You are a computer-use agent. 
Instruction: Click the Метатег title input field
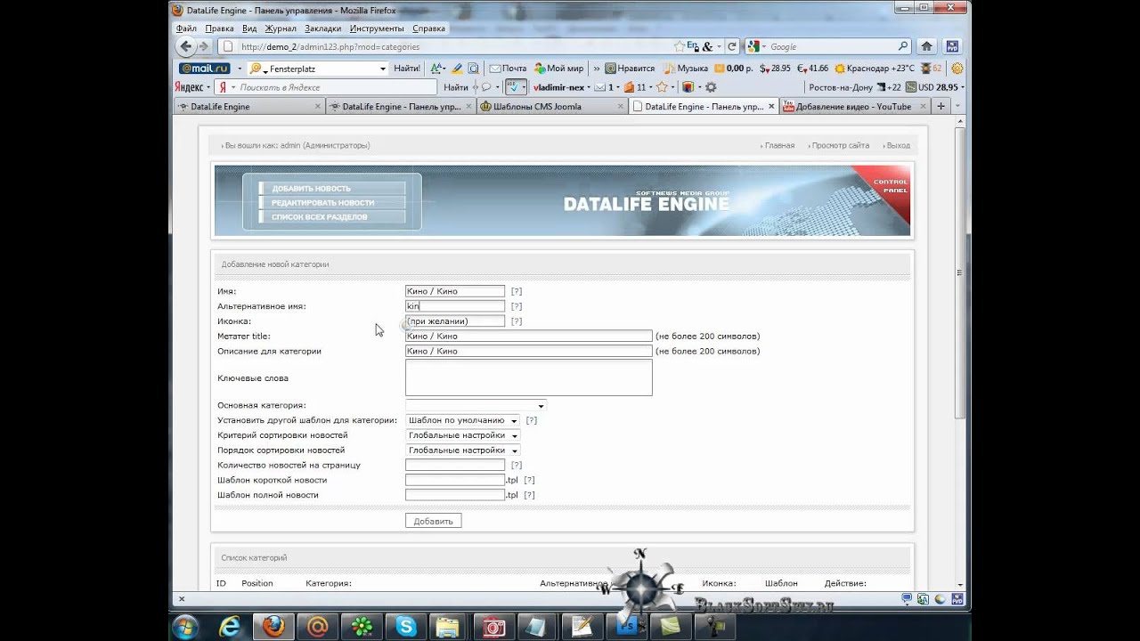click(x=528, y=337)
